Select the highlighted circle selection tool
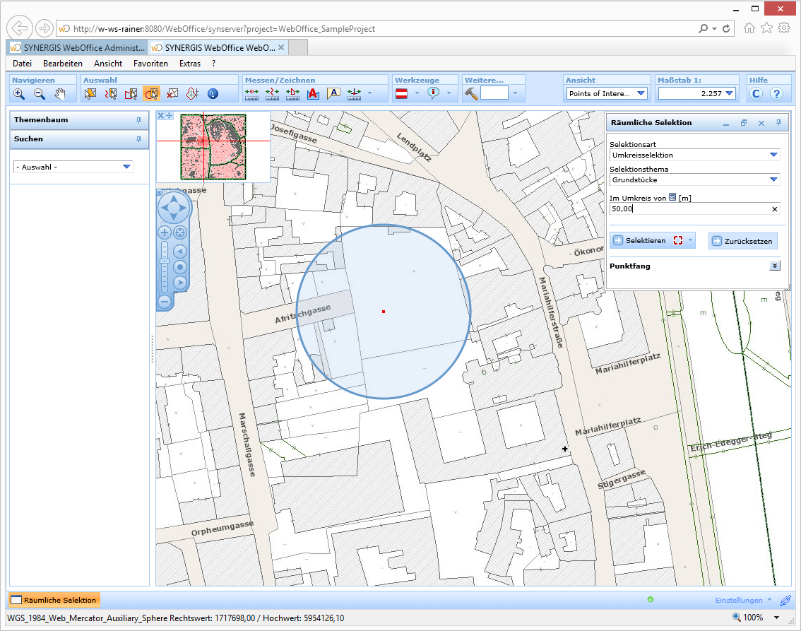Screen dimensions: 801x631 coord(151,94)
